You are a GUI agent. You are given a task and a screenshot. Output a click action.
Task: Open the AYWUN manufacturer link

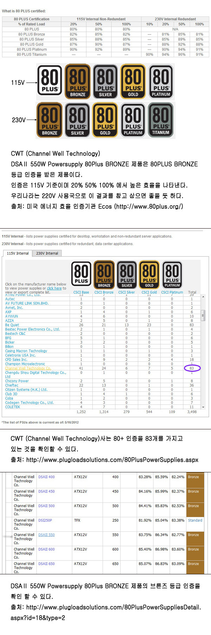click(x=11, y=316)
